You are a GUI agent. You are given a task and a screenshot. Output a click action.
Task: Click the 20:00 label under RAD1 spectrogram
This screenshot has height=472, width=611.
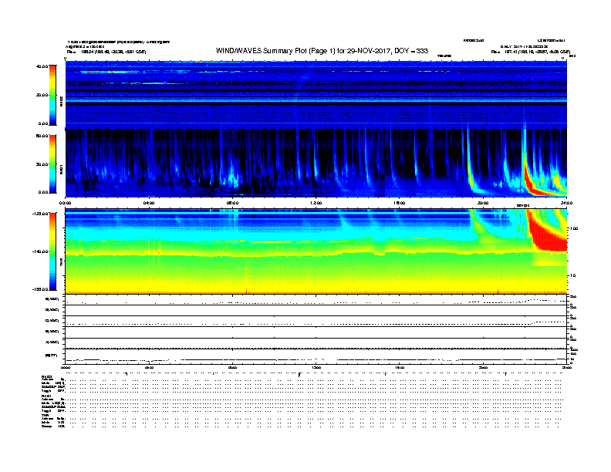pyautogui.click(x=483, y=203)
